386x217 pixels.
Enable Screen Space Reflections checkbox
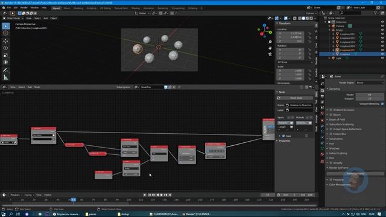331,129
